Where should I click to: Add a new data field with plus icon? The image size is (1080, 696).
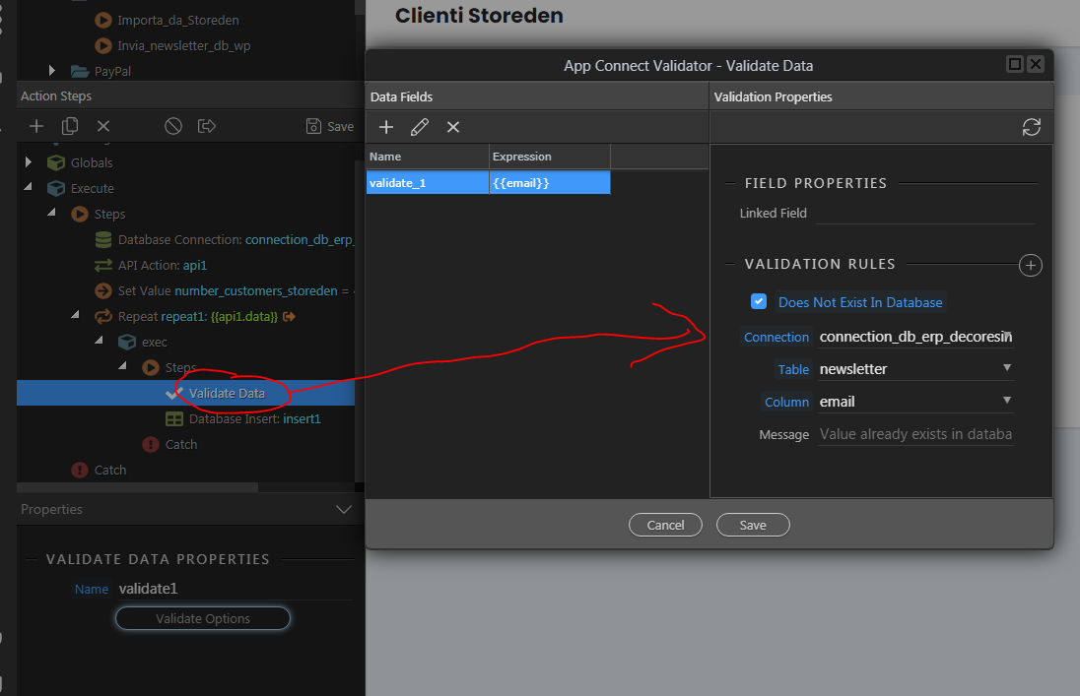click(386, 127)
